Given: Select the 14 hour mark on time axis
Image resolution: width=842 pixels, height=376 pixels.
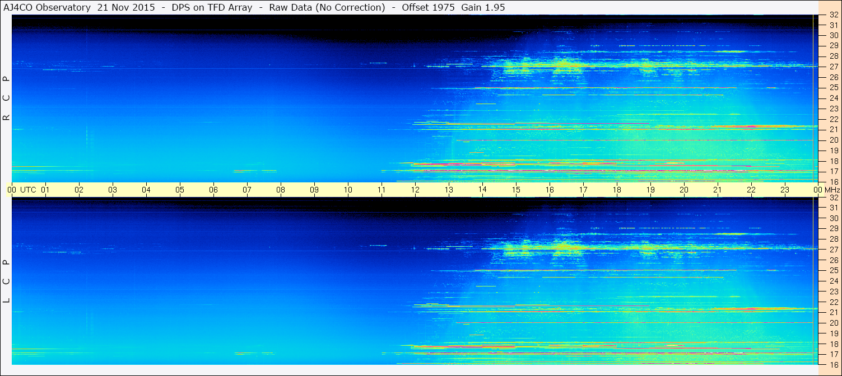Looking at the screenshot, I should pyautogui.click(x=482, y=189).
